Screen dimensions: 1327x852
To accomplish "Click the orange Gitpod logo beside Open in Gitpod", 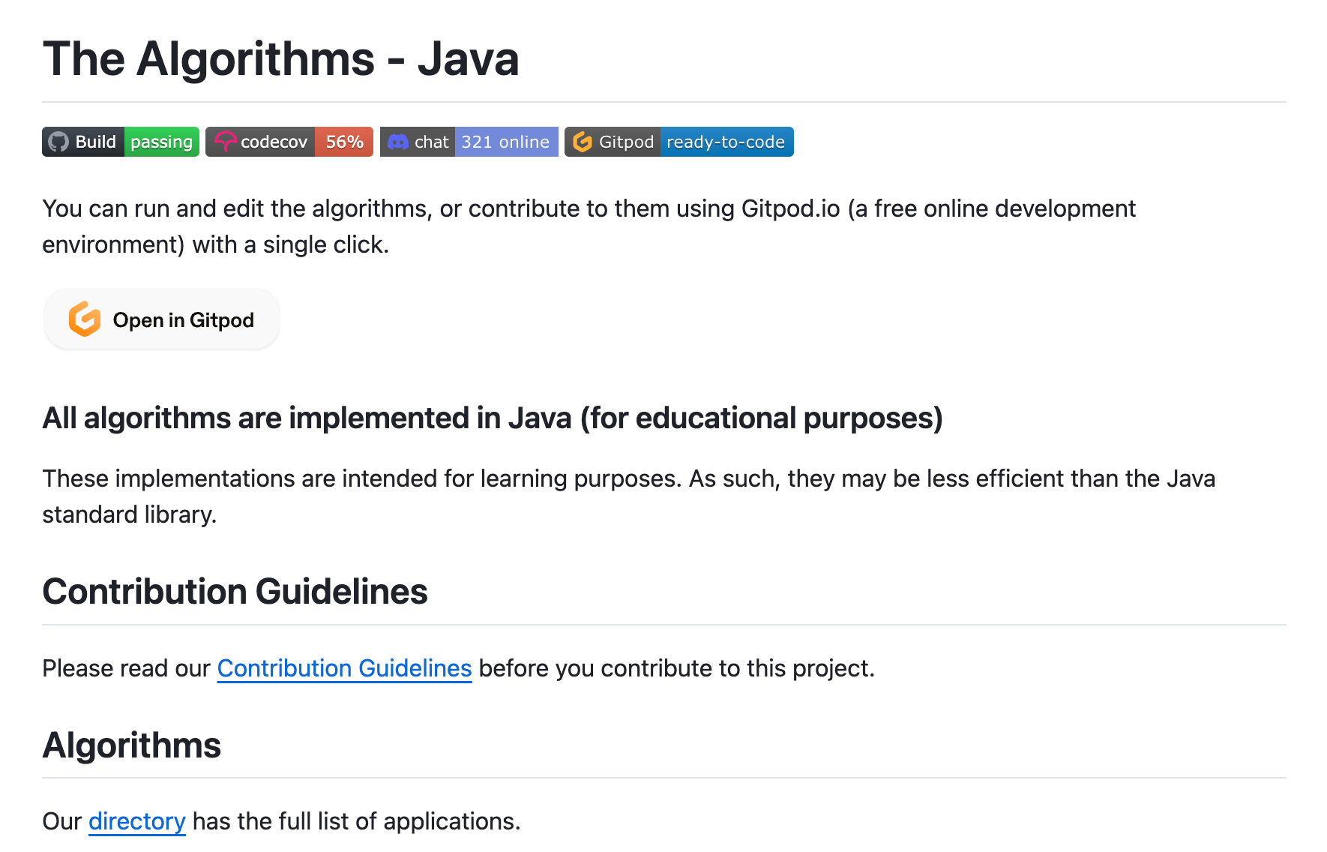I will (85, 319).
